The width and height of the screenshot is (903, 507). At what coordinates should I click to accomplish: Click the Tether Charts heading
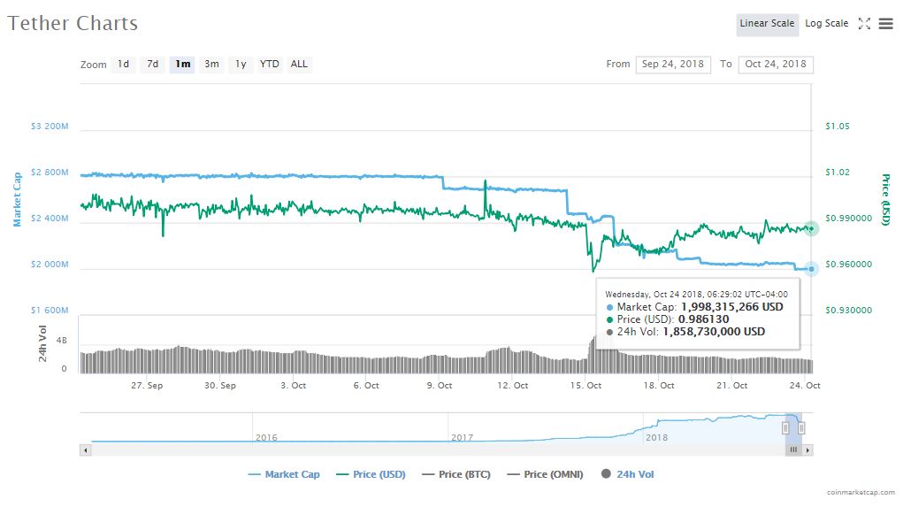73,24
